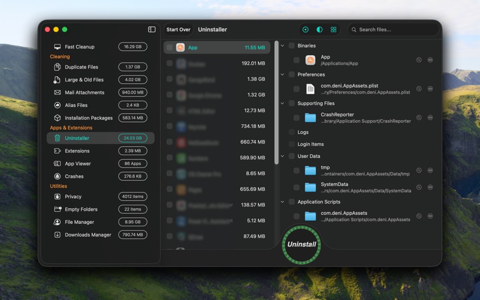This screenshot has height=300, width=480.
Task: Click the com.deni.AppAssets folder icon
Action: (x=310, y=216)
